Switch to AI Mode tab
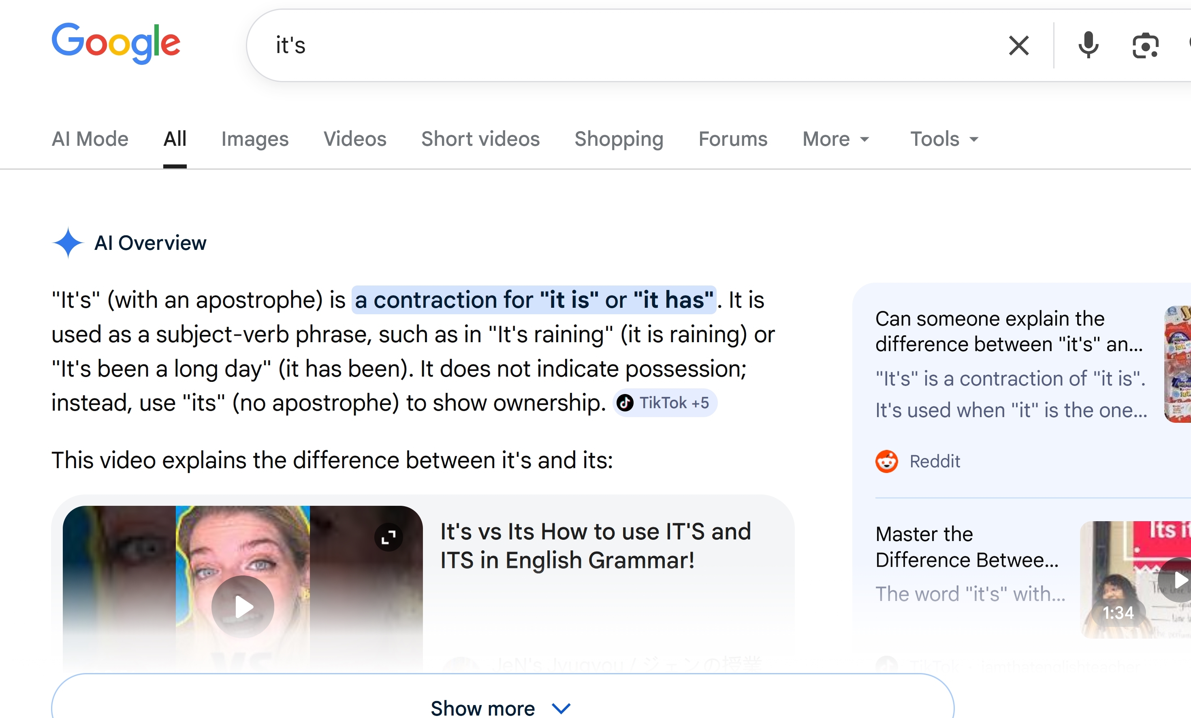The width and height of the screenshot is (1191, 718). click(90, 139)
